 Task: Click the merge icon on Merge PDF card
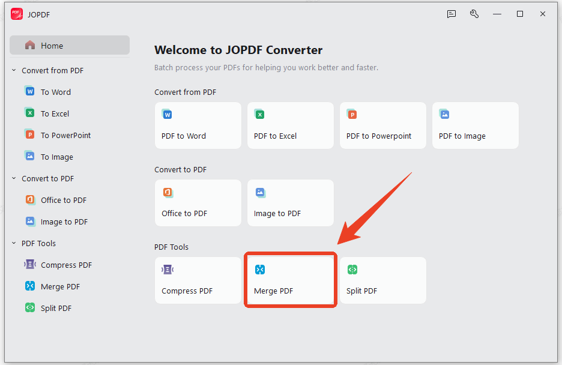[x=260, y=270]
